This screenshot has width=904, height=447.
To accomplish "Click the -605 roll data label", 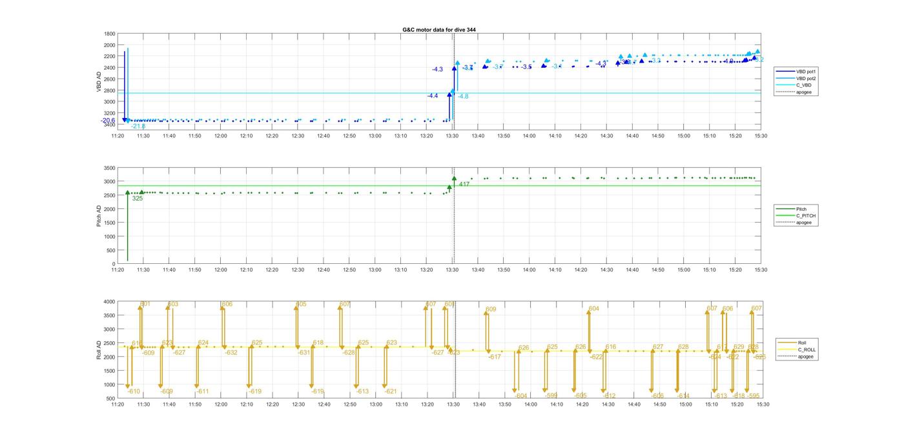I will (580, 396).
